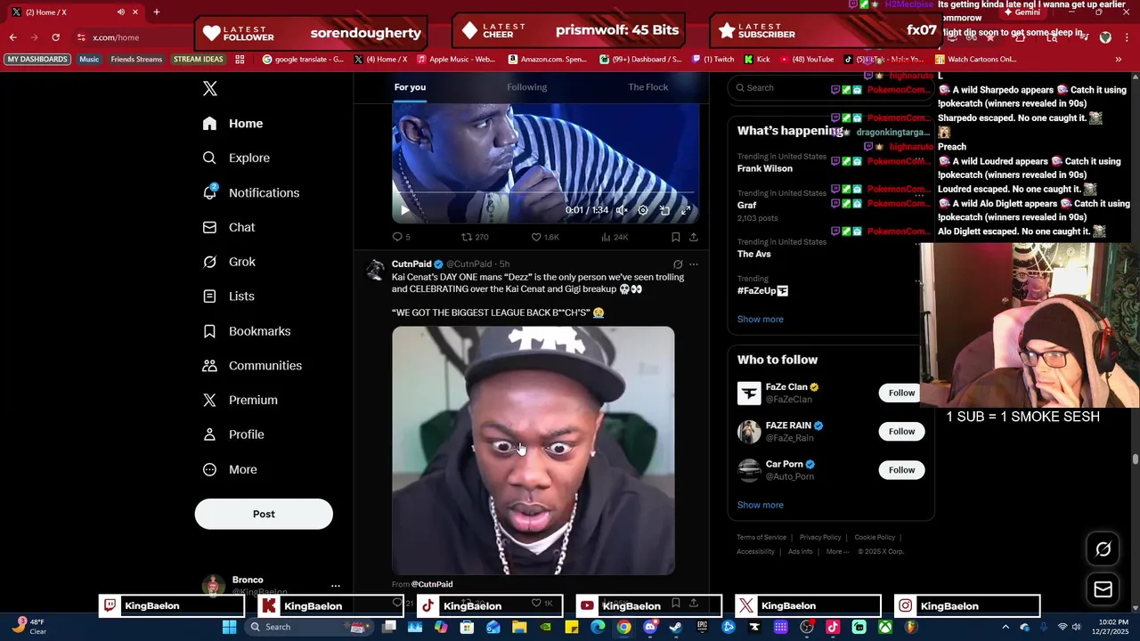The height and width of the screenshot is (641, 1140).
Task: Open Communities in the sidebar
Action: click(x=253, y=366)
